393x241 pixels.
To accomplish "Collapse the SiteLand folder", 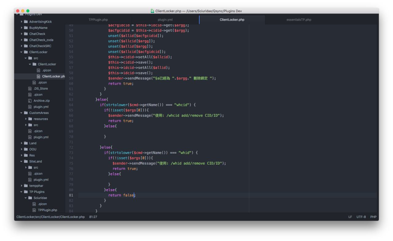I will (21, 161).
